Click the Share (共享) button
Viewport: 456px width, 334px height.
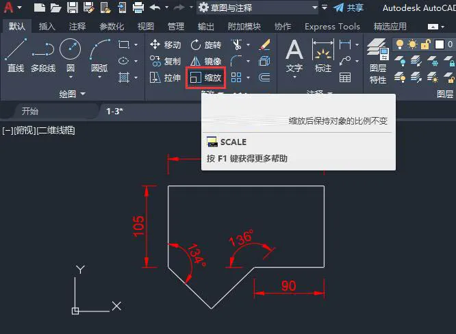349,8
